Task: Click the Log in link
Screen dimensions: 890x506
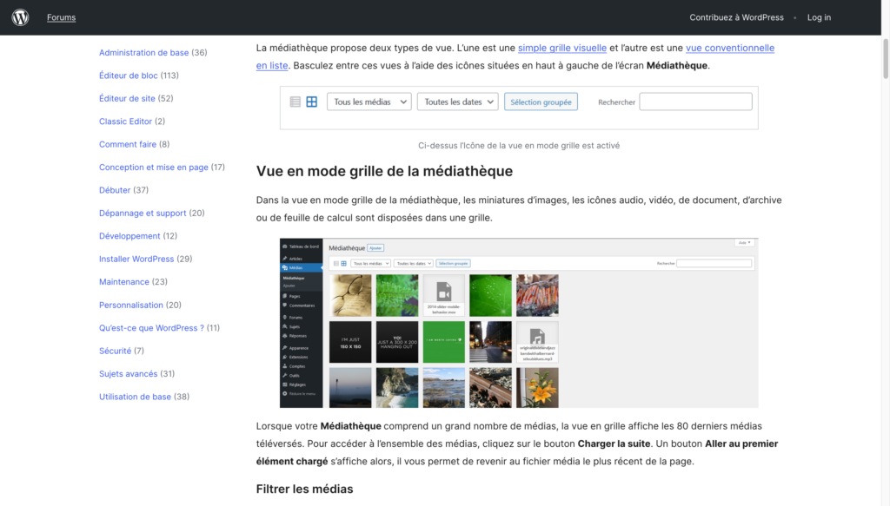Action: tap(819, 17)
